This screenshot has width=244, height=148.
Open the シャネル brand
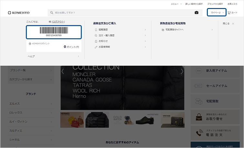click(x=15, y=140)
